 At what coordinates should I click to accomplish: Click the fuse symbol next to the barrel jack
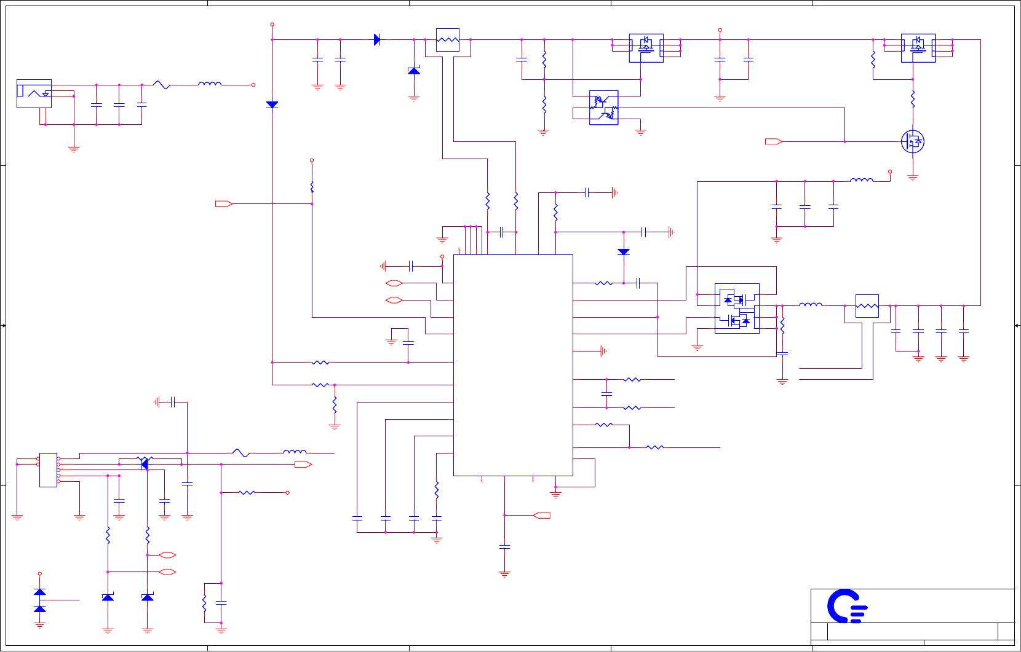162,85
